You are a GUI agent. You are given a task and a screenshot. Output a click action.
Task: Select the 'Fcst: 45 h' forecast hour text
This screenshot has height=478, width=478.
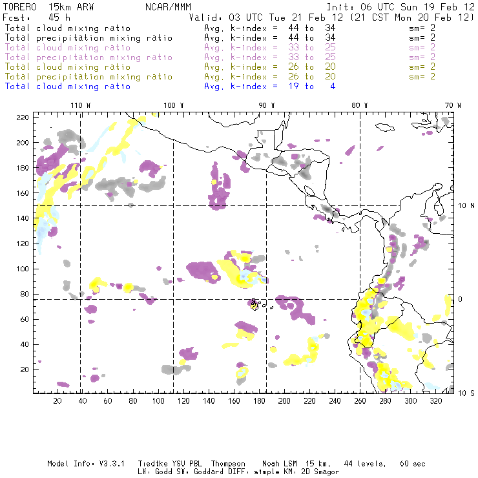click(36, 17)
